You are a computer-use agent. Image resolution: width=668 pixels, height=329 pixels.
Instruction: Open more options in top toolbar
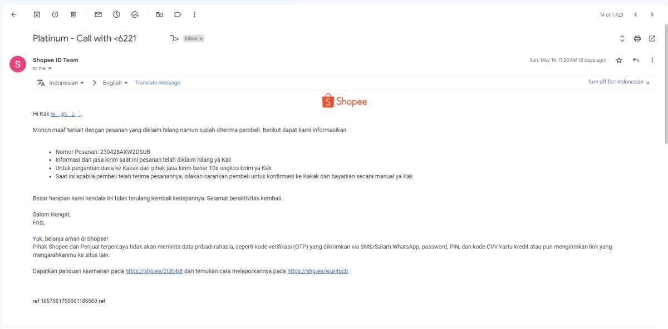pos(194,14)
